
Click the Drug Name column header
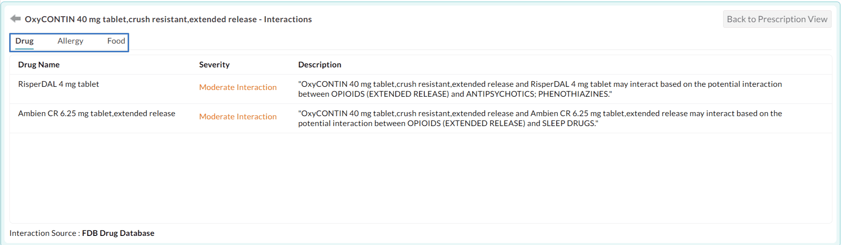pos(39,65)
